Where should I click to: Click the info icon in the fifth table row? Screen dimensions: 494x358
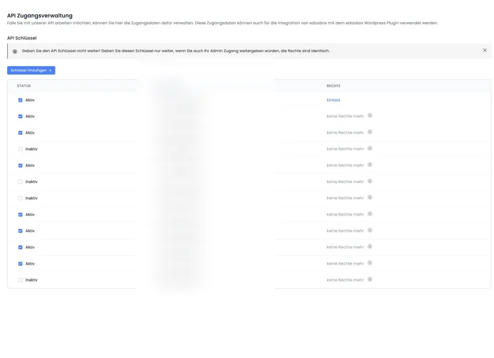point(370,165)
